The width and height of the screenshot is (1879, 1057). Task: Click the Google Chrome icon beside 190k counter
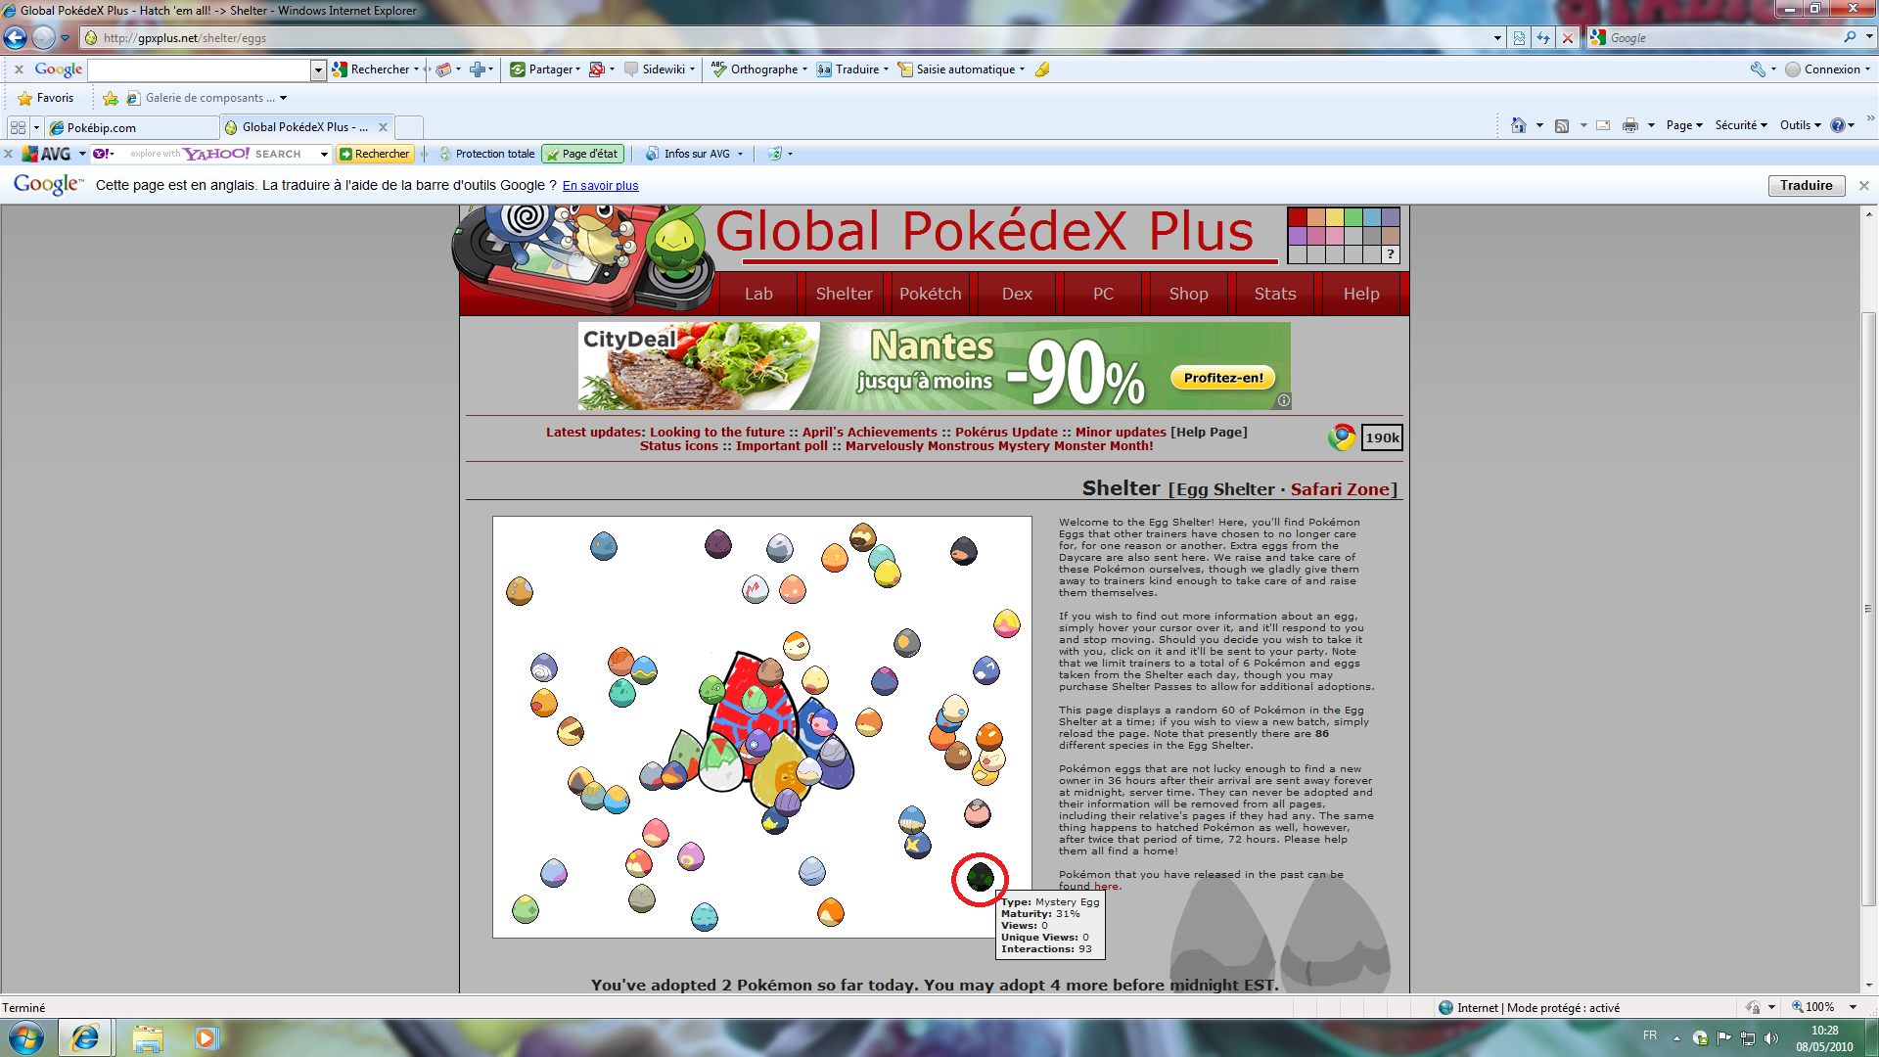pyautogui.click(x=1342, y=437)
